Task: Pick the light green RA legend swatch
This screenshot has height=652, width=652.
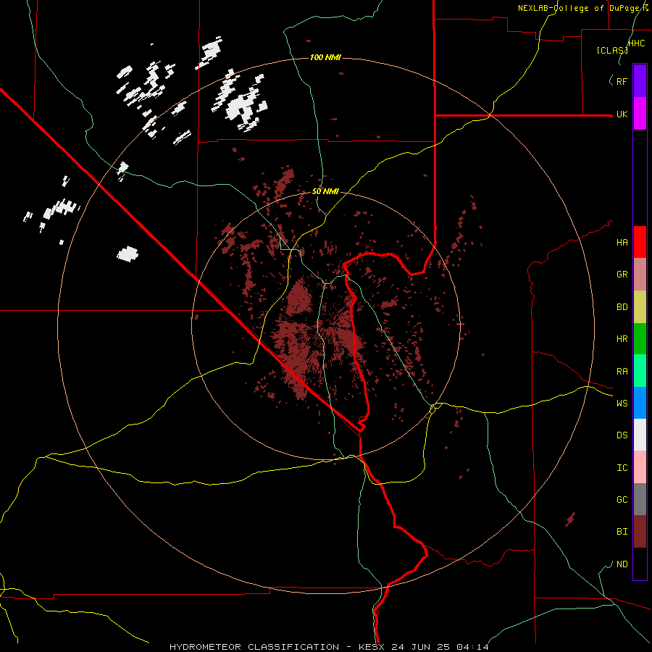Action: (640, 371)
